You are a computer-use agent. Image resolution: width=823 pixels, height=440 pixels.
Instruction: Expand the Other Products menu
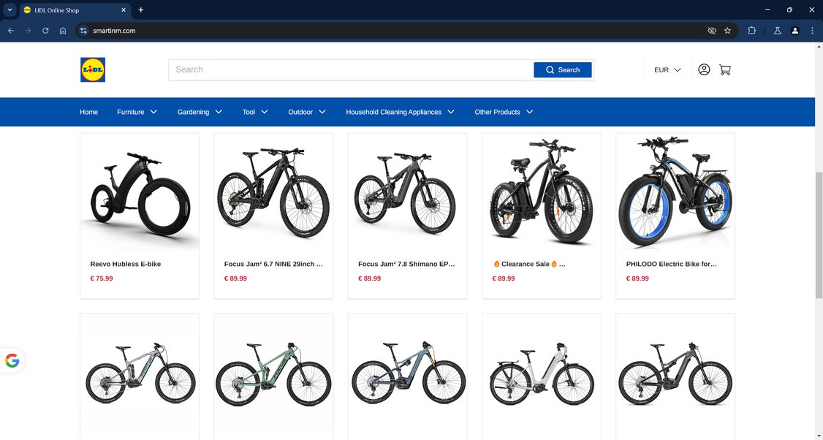[x=504, y=112]
